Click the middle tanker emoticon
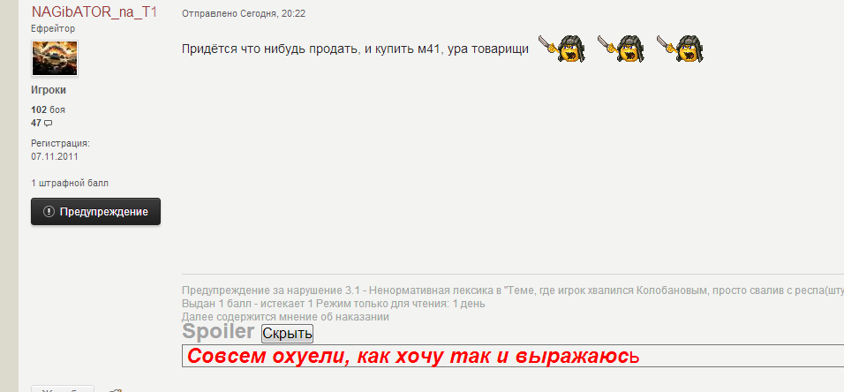 622,49
